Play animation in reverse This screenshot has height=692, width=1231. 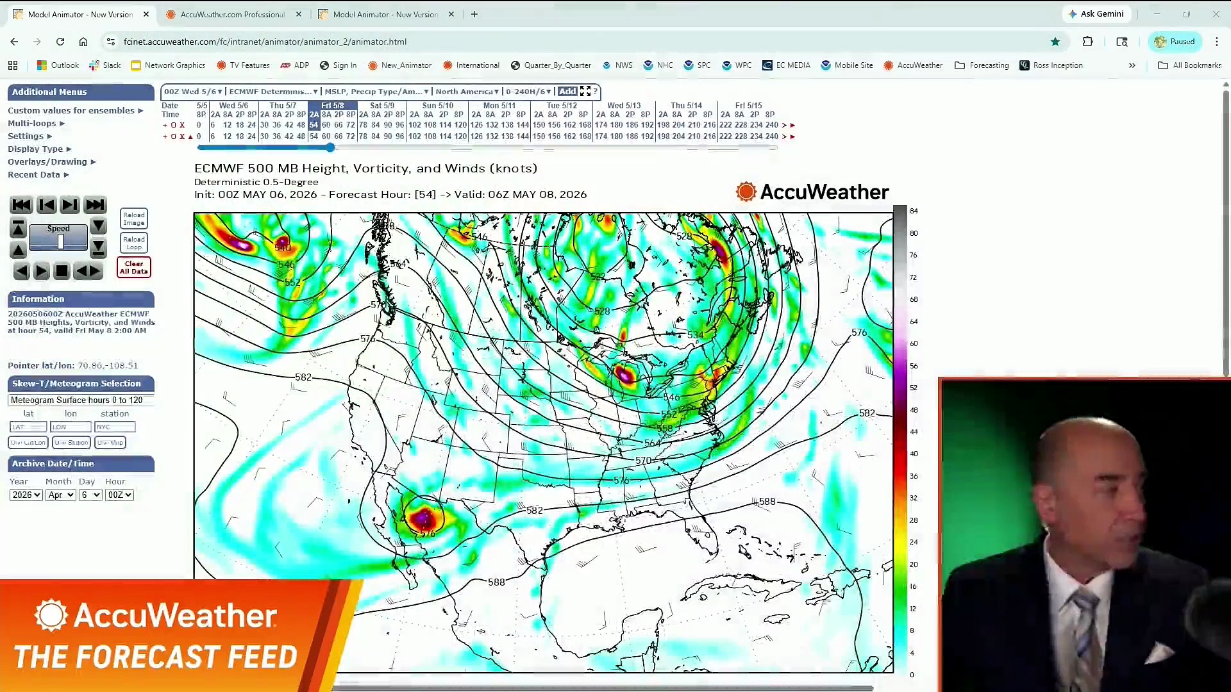click(x=21, y=271)
